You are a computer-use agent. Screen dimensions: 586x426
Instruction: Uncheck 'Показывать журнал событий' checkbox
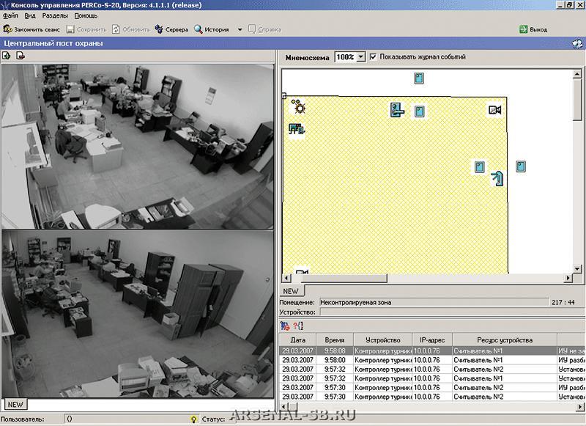[x=374, y=56]
